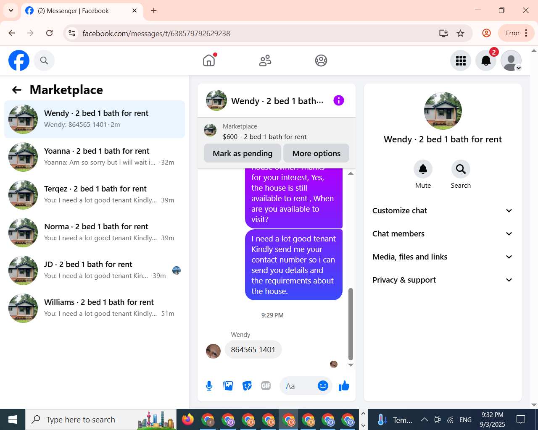538x430 pixels.
Task: Open the Facebook menu grid icon
Action: 461,60
